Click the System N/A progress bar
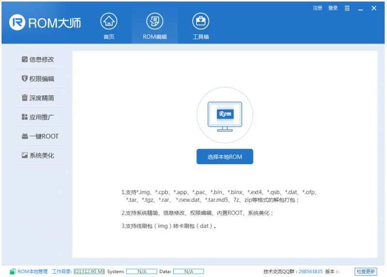This screenshot has height=277, width=387. [142, 272]
